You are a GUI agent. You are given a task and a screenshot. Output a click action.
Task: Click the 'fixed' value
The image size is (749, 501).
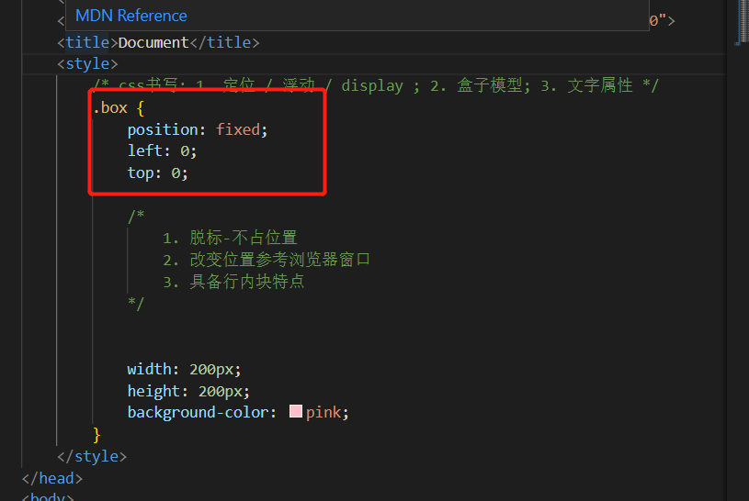(238, 129)
